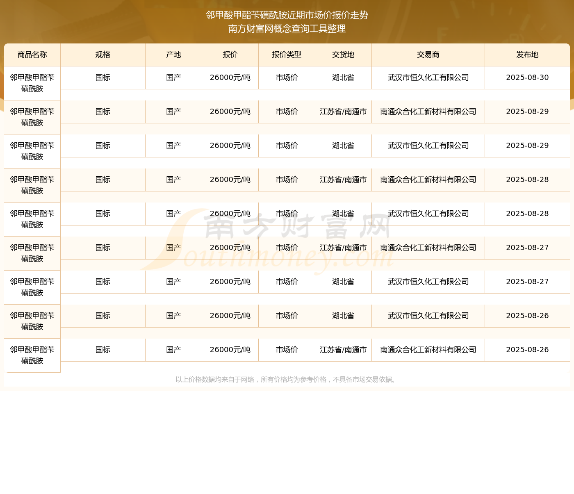Click 国标 in the 2025-08-26 南通众合化工 row
Viewport: 574px width, 494px height.
[103, 350]
